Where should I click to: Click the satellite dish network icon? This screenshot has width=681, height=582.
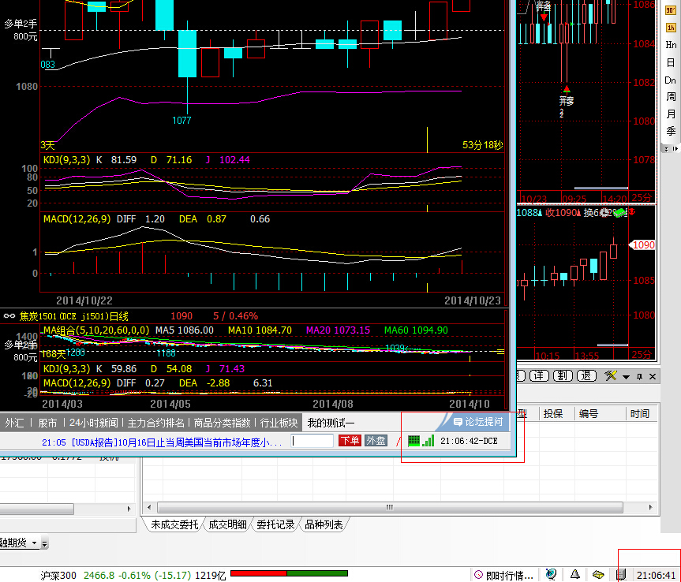[551, 575]
